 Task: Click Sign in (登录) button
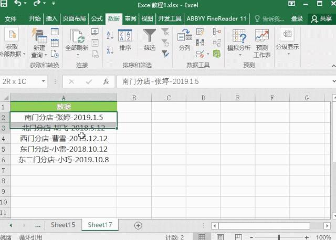tap(297, 19)
